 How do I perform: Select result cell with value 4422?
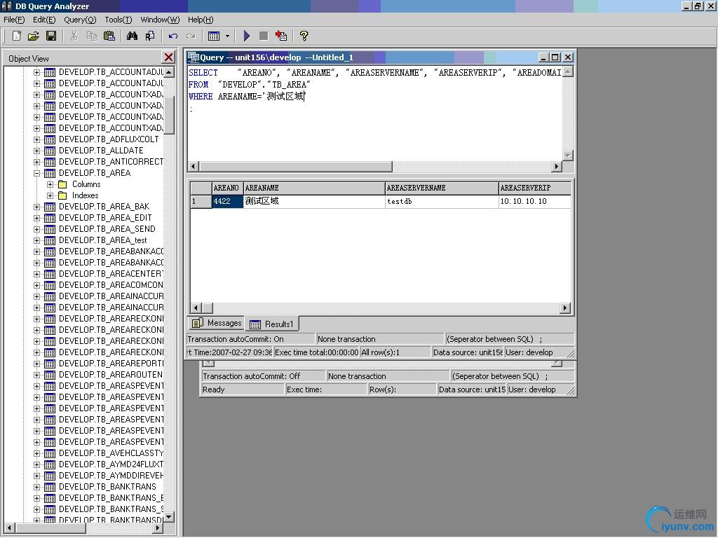coord(227,201)
